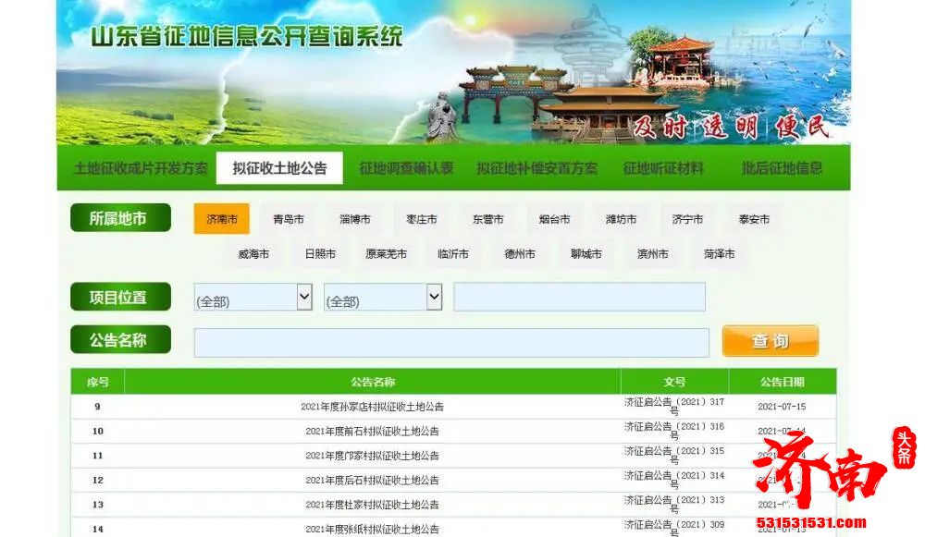
Task: Click the 项目位置 text input box
Action: (579, 297)
